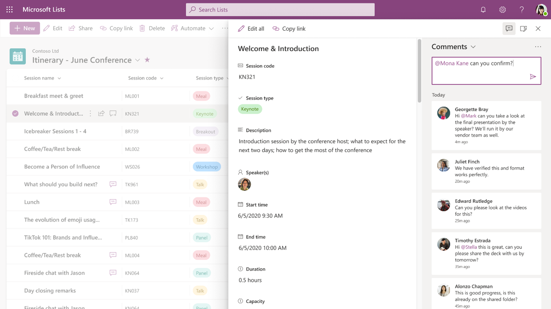Expand the Comments header dropdown chevron
Image resolution: width=551 pixels, height=309 pixels.
(x=473, y=47)
